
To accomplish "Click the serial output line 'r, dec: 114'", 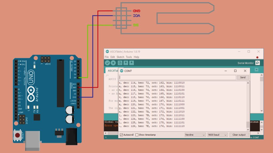I will coord(152,83).
